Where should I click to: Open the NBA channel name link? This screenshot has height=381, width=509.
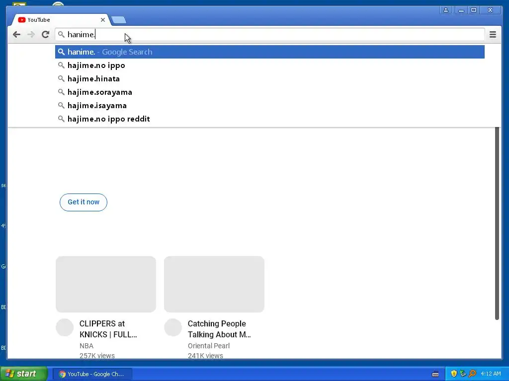point(86,346)
